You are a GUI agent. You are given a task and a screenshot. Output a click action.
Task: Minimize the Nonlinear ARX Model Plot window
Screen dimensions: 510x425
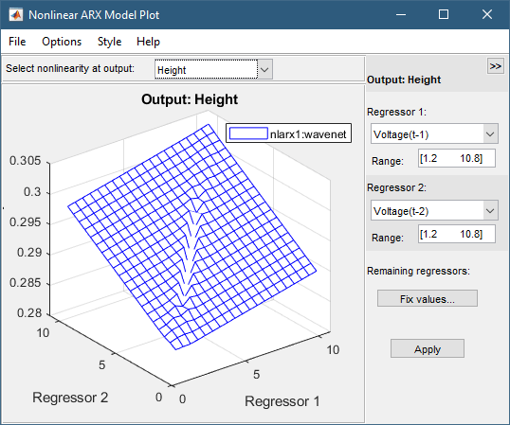(x=401, y=14)
